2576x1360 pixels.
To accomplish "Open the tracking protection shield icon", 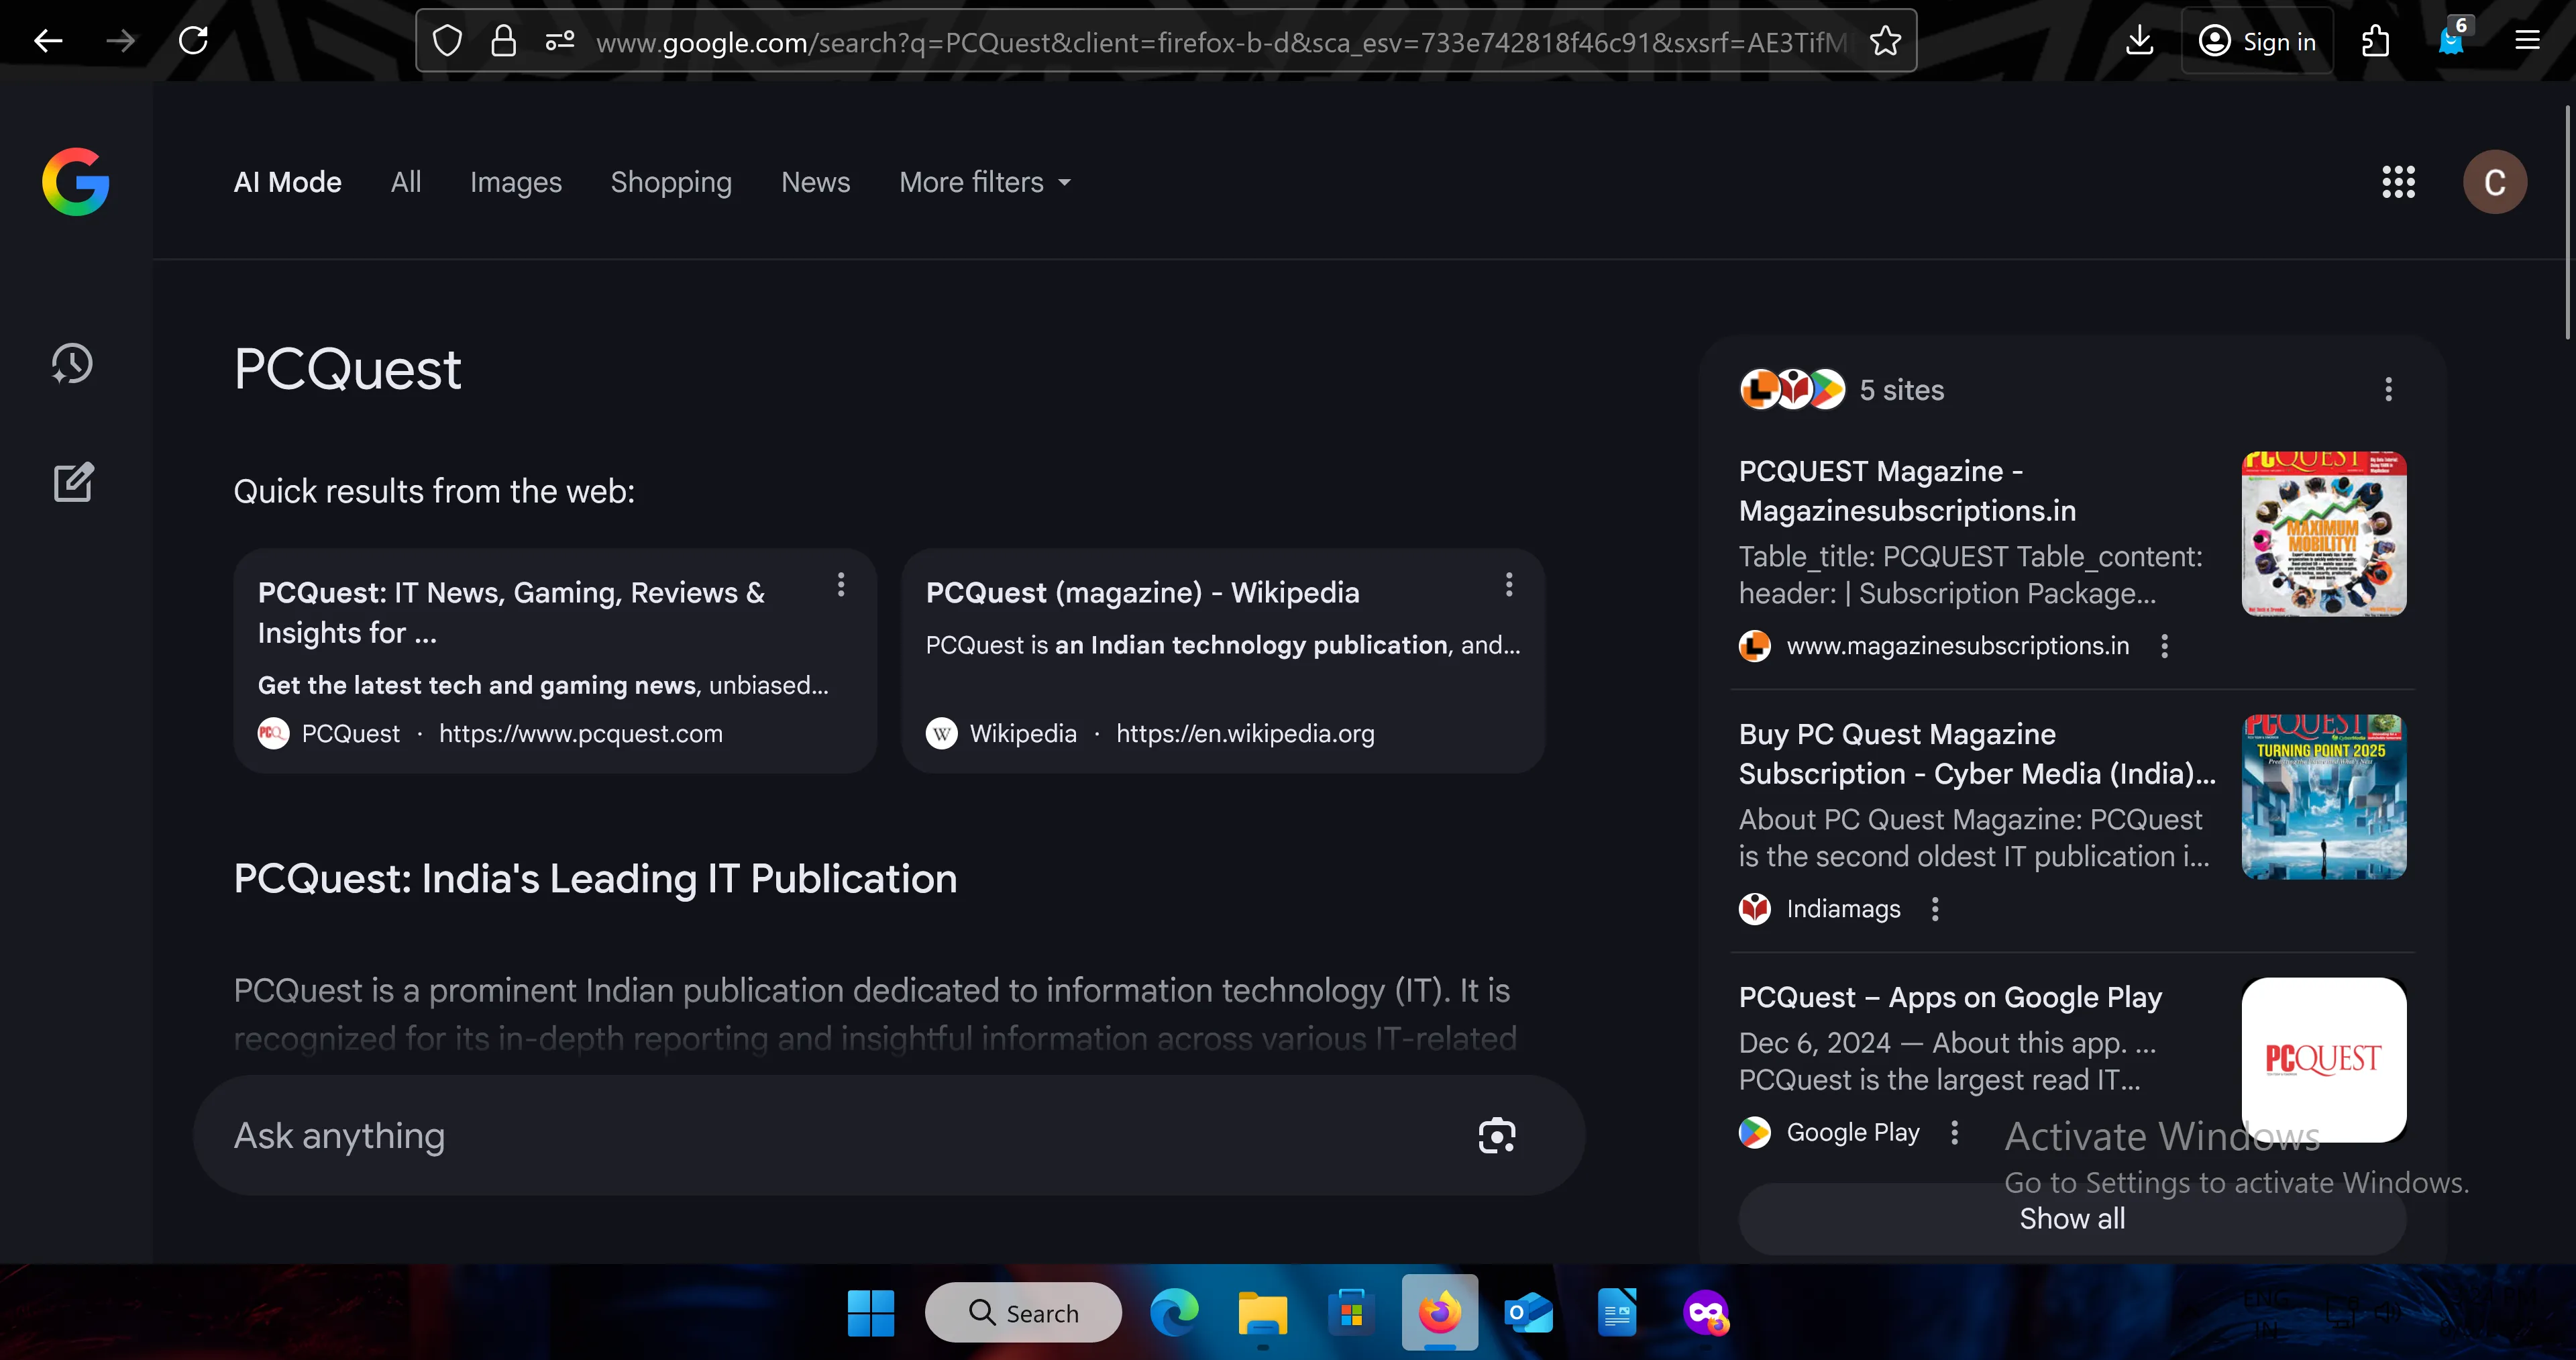I will [447, 41].
